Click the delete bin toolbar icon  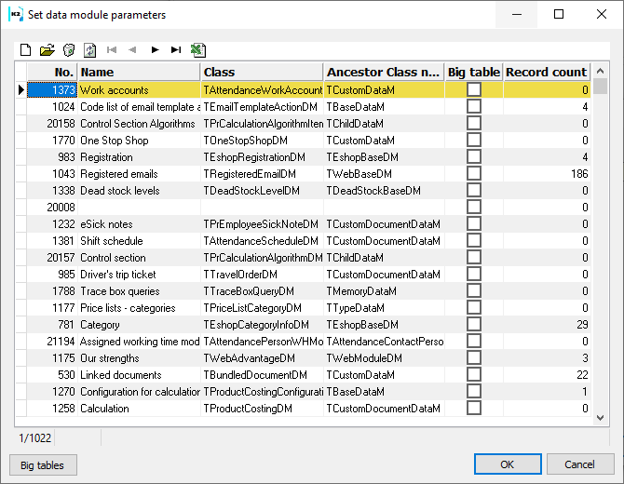pos(69,50)
